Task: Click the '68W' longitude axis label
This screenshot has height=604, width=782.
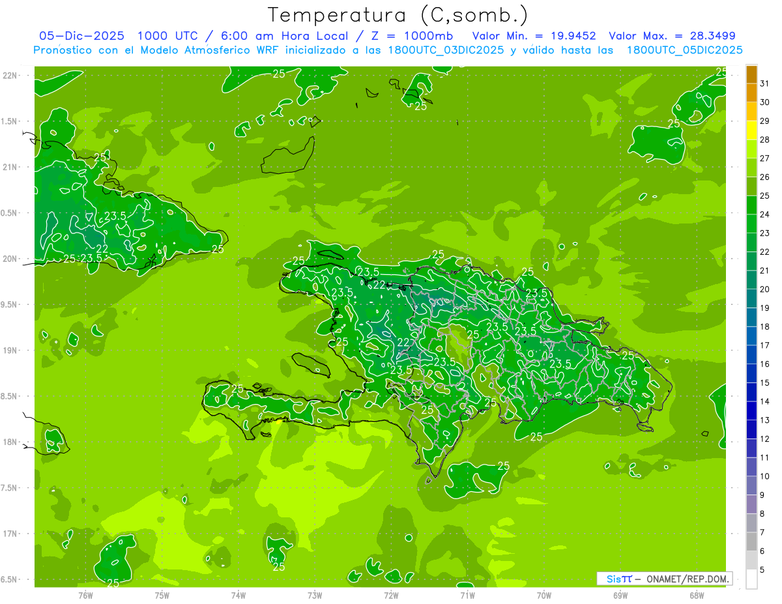Action: (697, 596)
